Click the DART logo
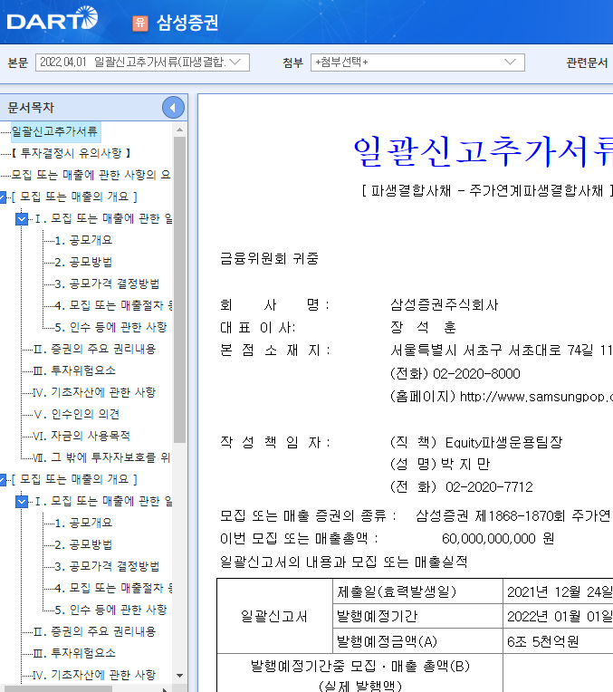 coord(53,19)
